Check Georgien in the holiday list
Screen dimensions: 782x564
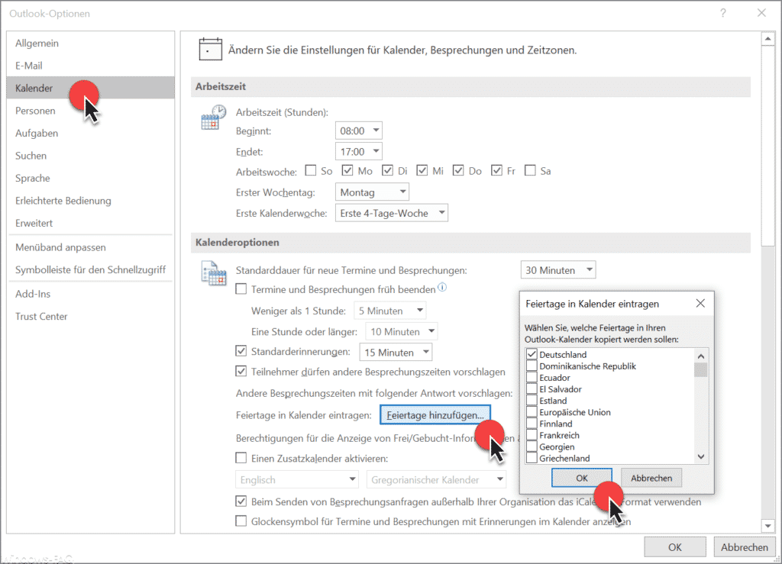tap(532, 446)
